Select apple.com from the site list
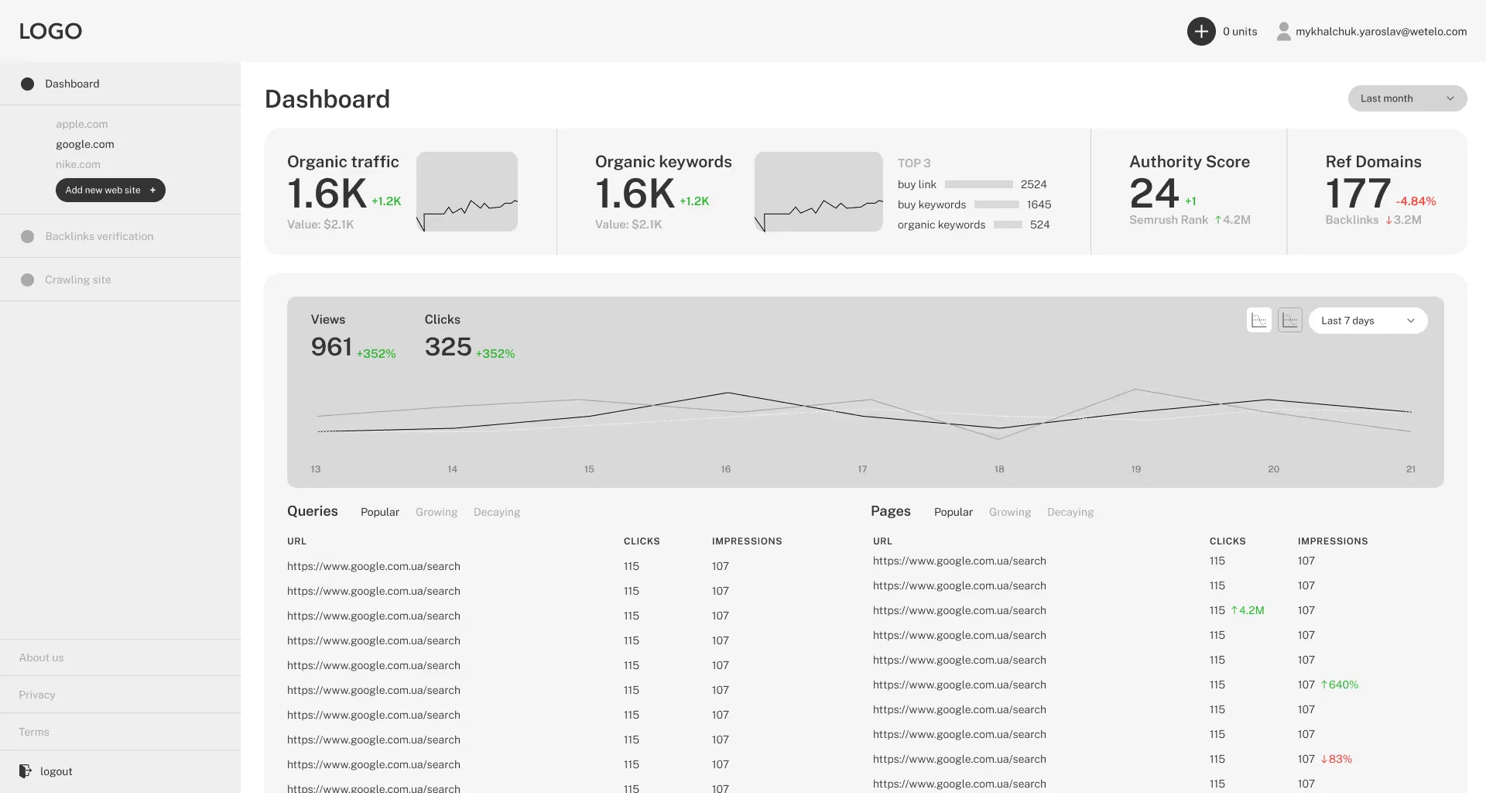 coord(82,125)
